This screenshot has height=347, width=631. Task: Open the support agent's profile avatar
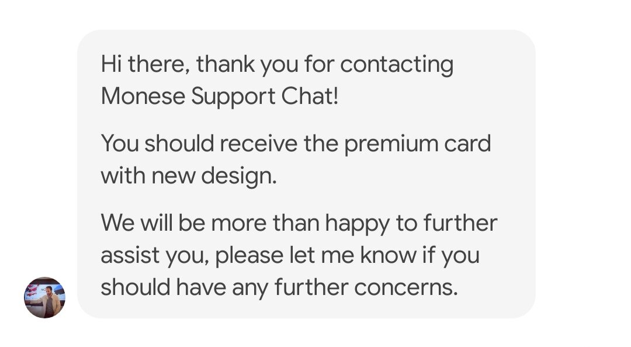tap(44, 297)
